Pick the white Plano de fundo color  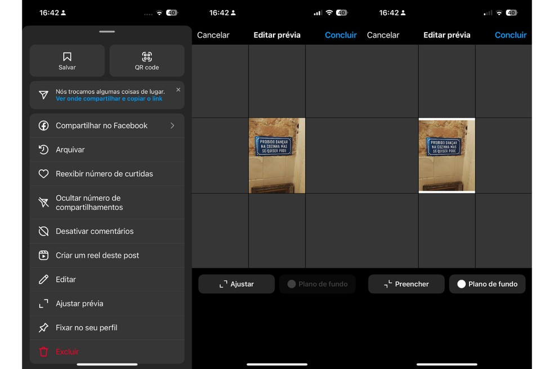(x=487, y=284)
